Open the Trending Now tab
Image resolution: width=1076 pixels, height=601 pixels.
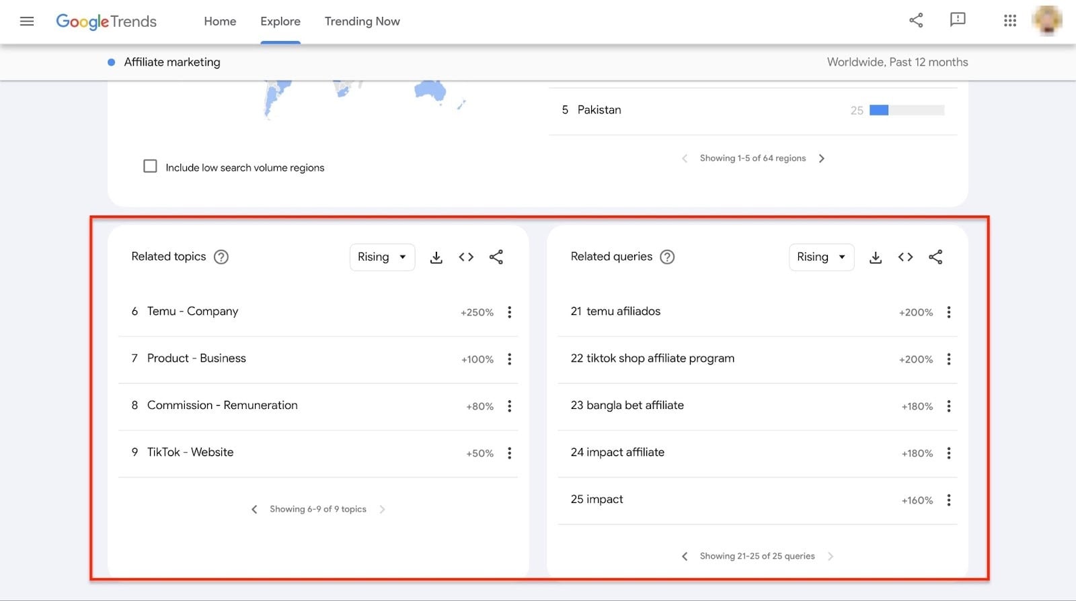point(362,21)
